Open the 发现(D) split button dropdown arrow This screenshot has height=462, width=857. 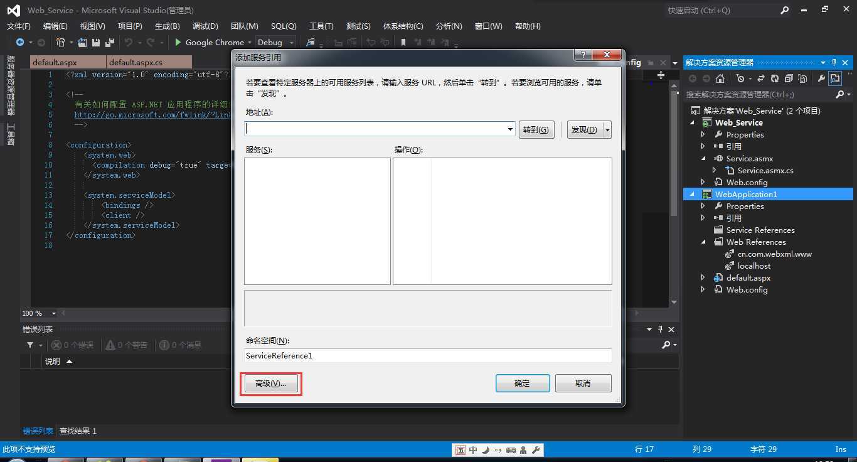tap(607, 129)
